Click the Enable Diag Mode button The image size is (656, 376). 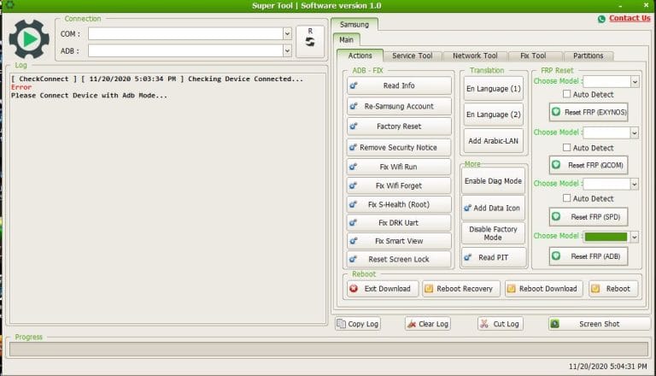[x=493, y=181]
